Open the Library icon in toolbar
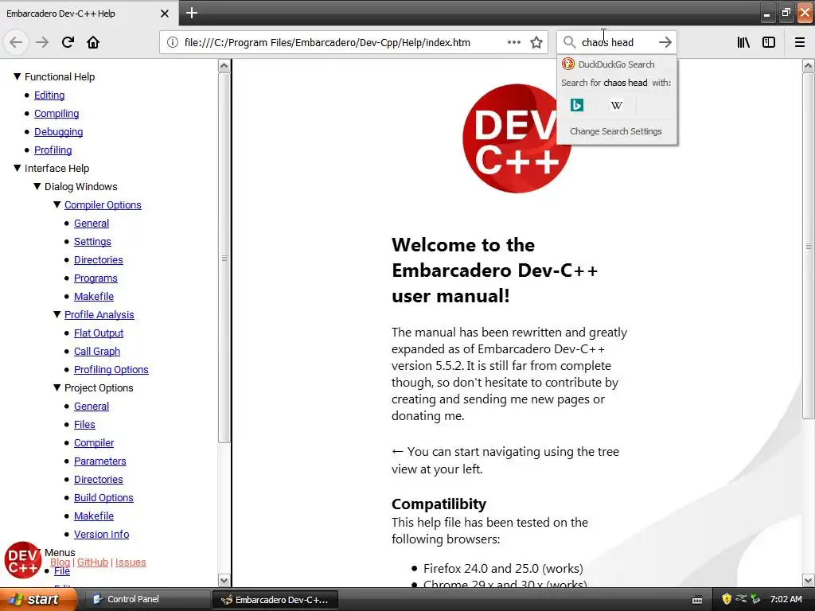The width and height of the screenshot is (815, 611). click(743, 42)
